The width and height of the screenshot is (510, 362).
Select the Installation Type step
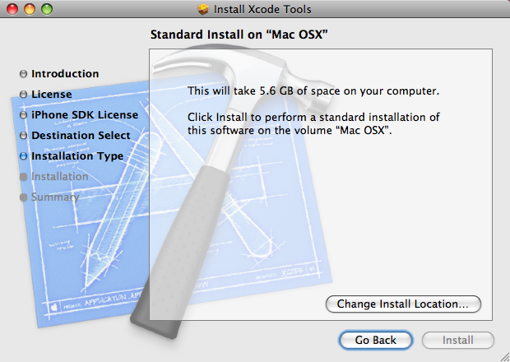tap(77, 155)
